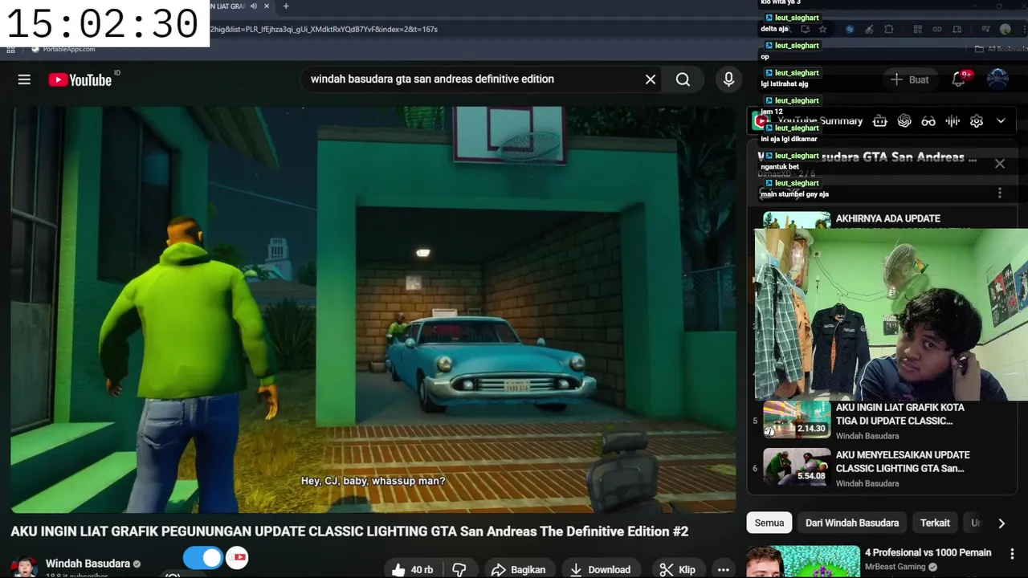
Task: Open browser profile avatar
Action: click(1006, 29)
